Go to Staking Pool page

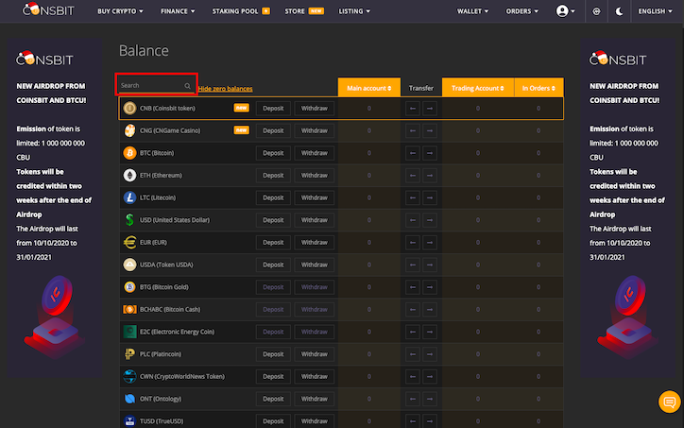pyautogui.click(x=241, y=11)
